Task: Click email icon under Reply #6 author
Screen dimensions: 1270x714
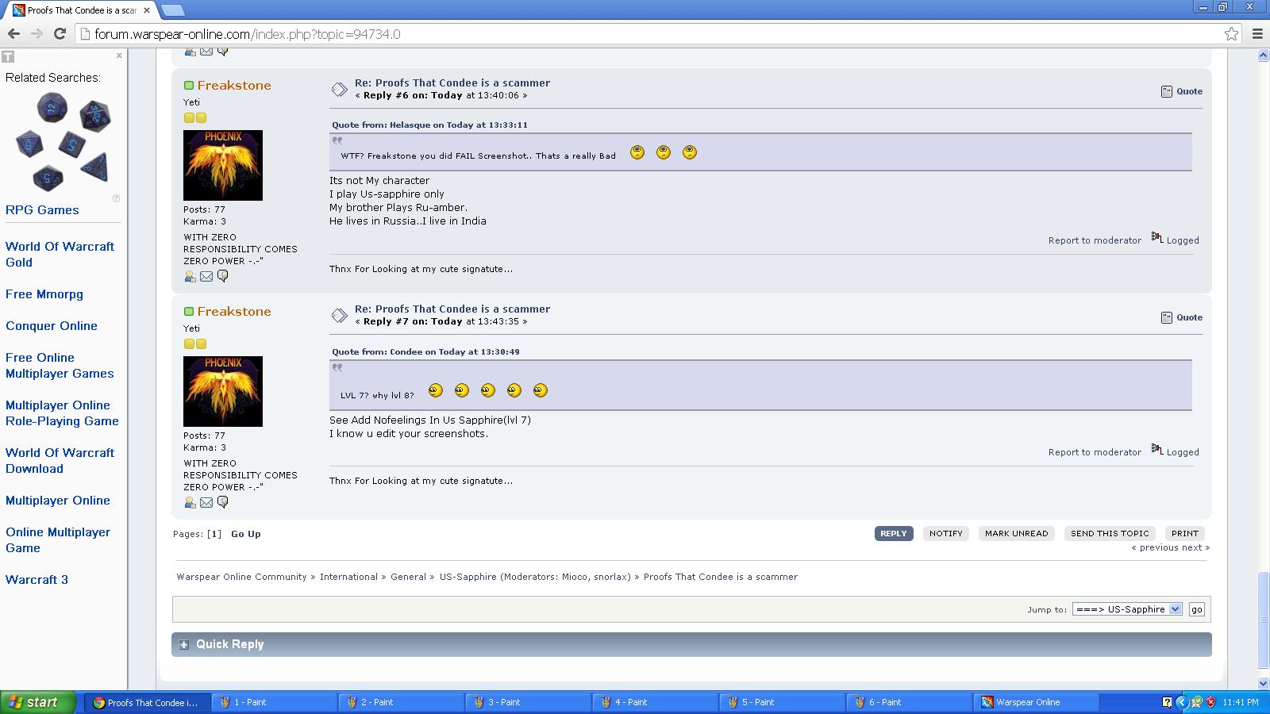Action: click(206, 276)
